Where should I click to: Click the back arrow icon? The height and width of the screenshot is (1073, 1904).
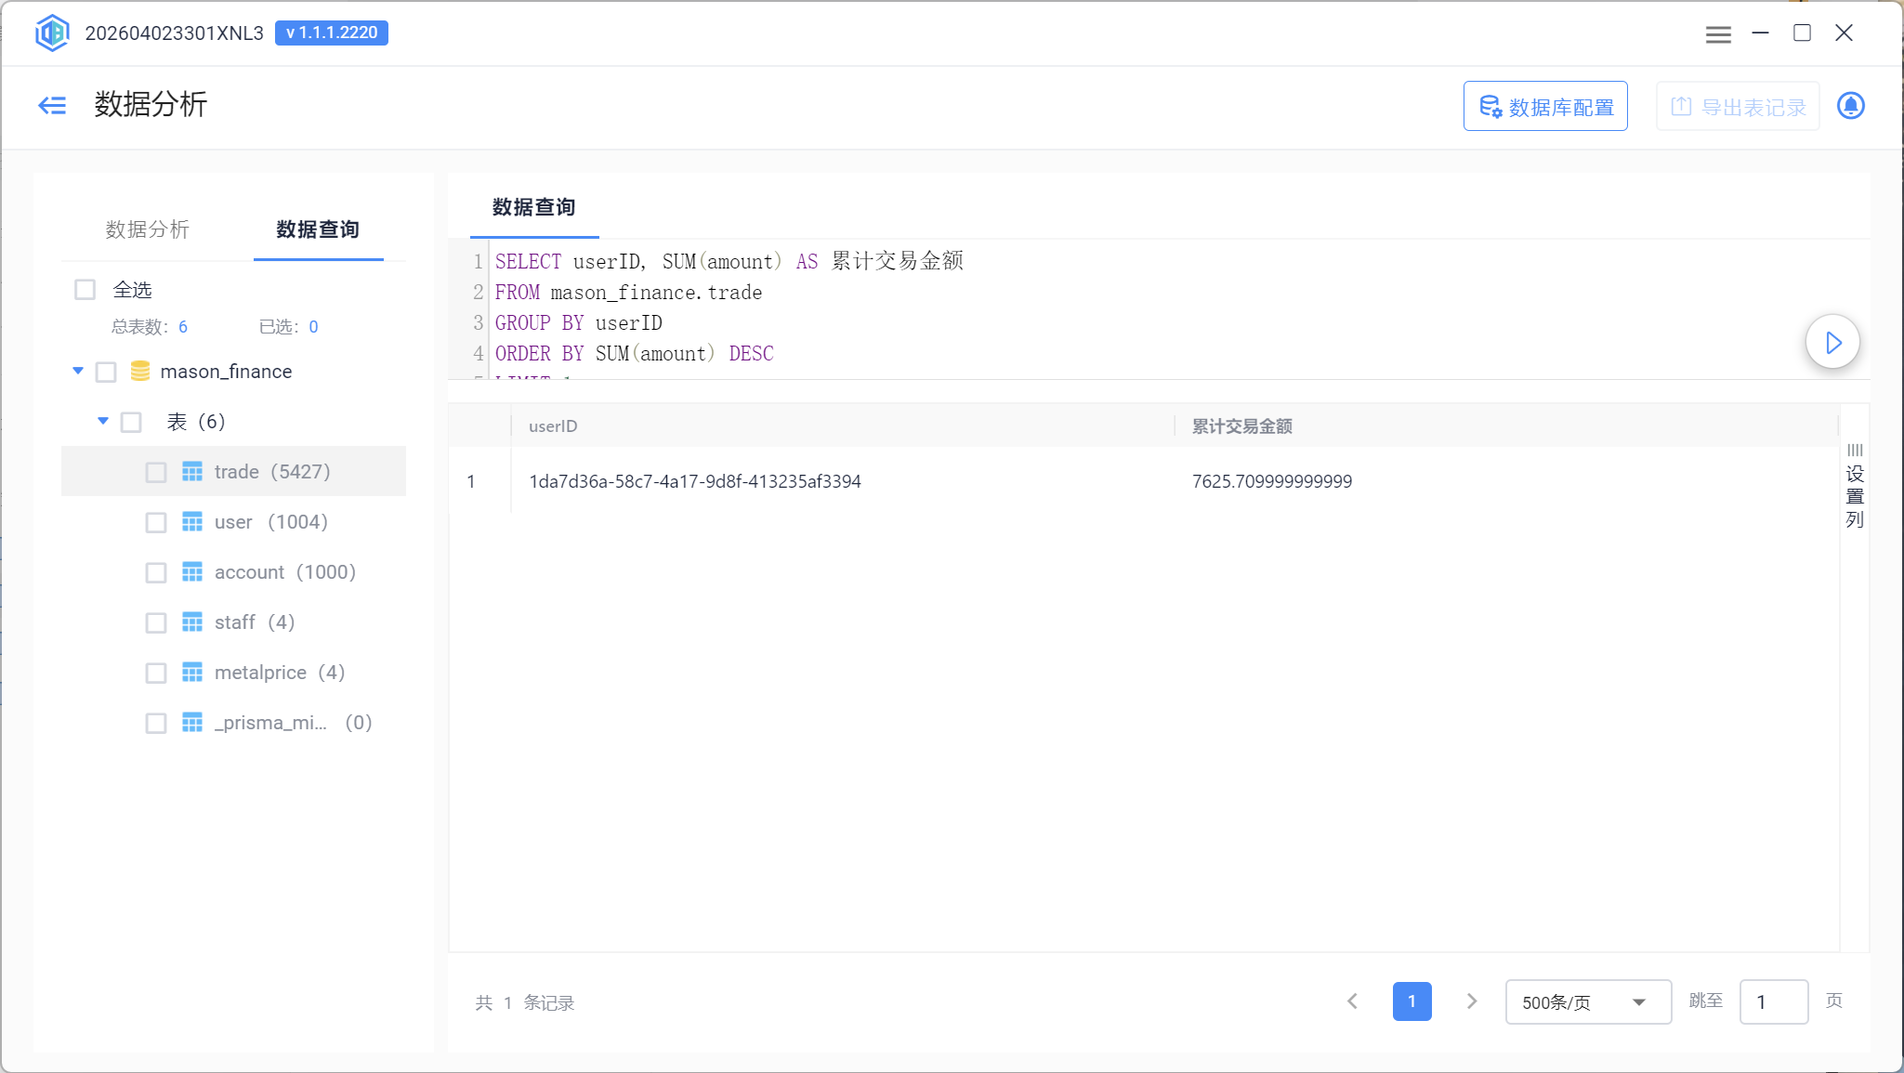[x=52, y=105]
